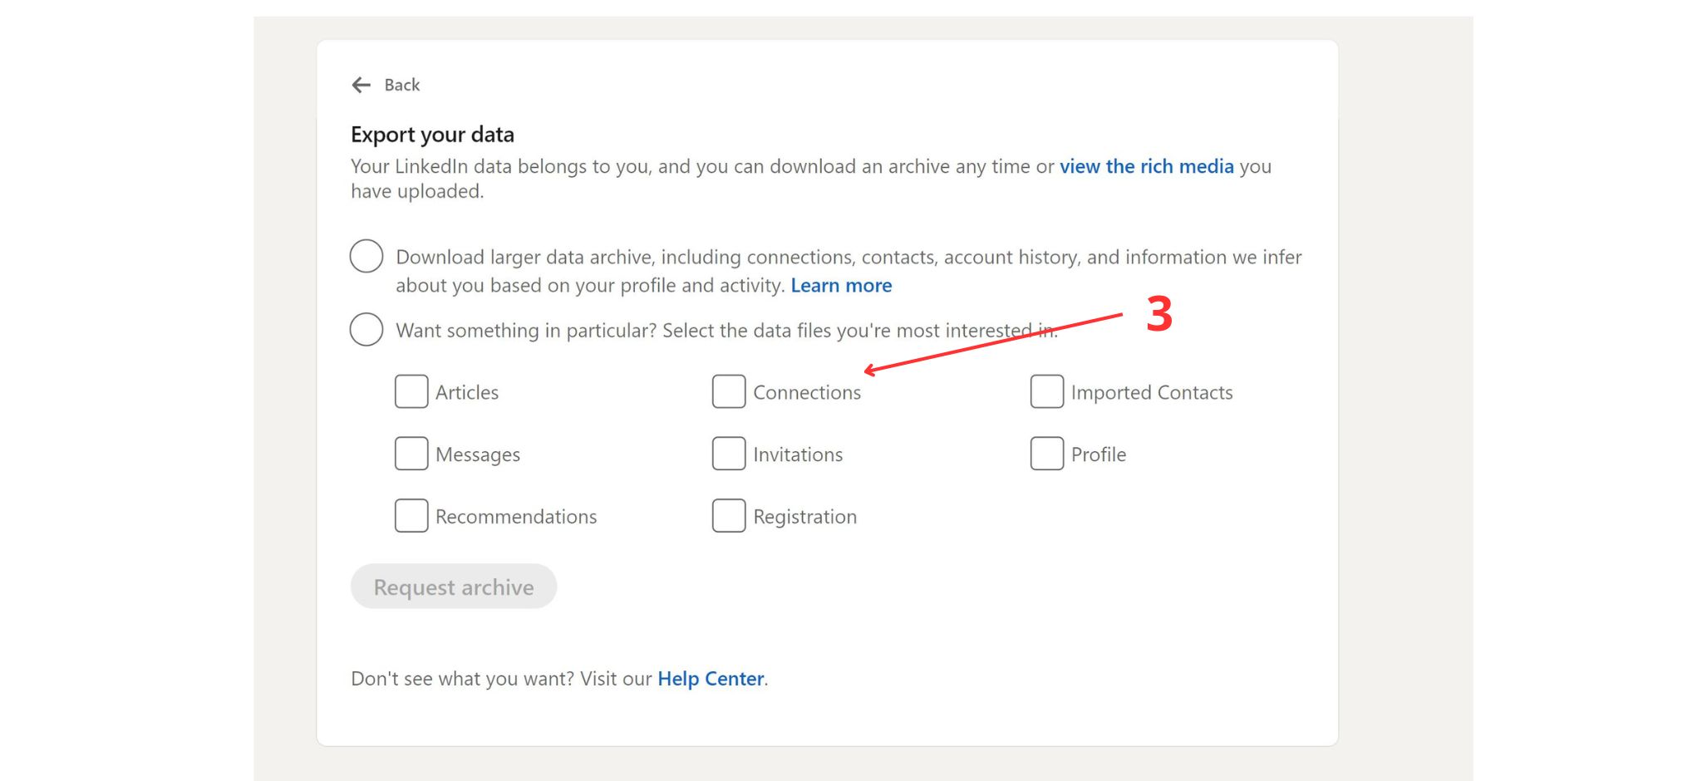Follow the Learn more link
The width and height of the screenshot is (1702, 781).
[841, 286]
